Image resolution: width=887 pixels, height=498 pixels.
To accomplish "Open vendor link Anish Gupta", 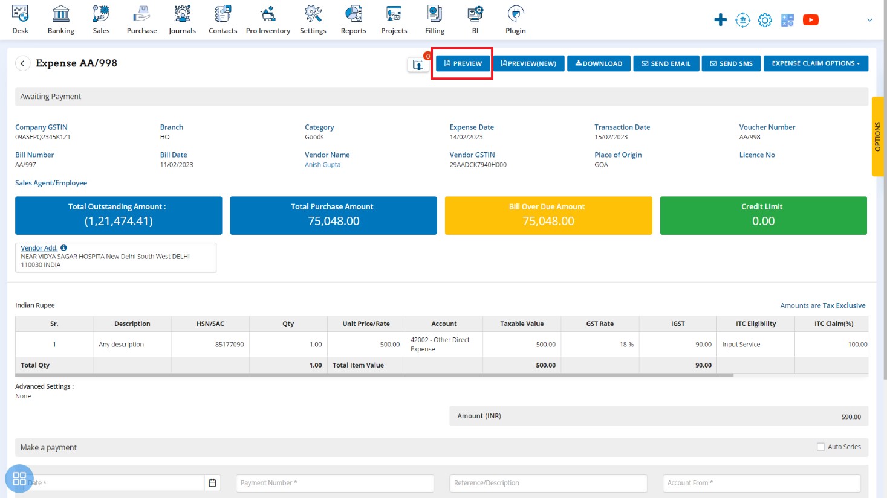I will (x=322, y=165).
